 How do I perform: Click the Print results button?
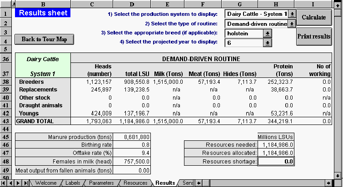click(x=314, y=37)
